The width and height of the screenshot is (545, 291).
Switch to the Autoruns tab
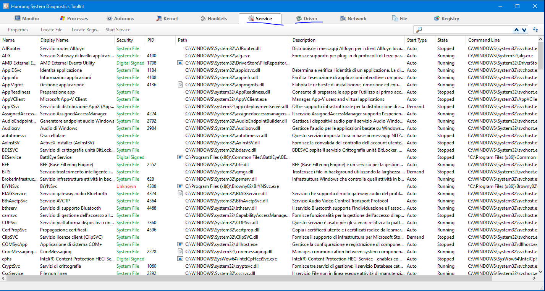pos(120,19)
